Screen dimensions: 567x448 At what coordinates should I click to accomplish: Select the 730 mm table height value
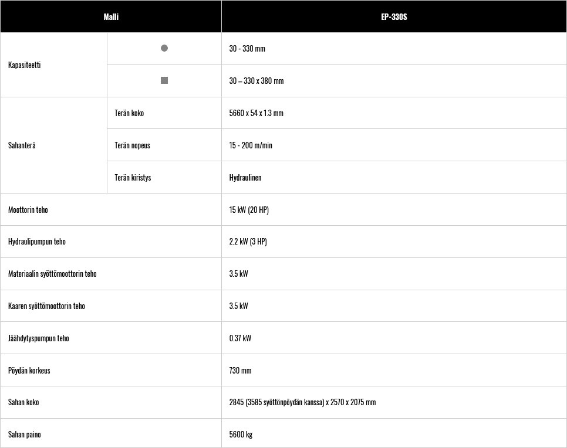[x=240, y=371]
